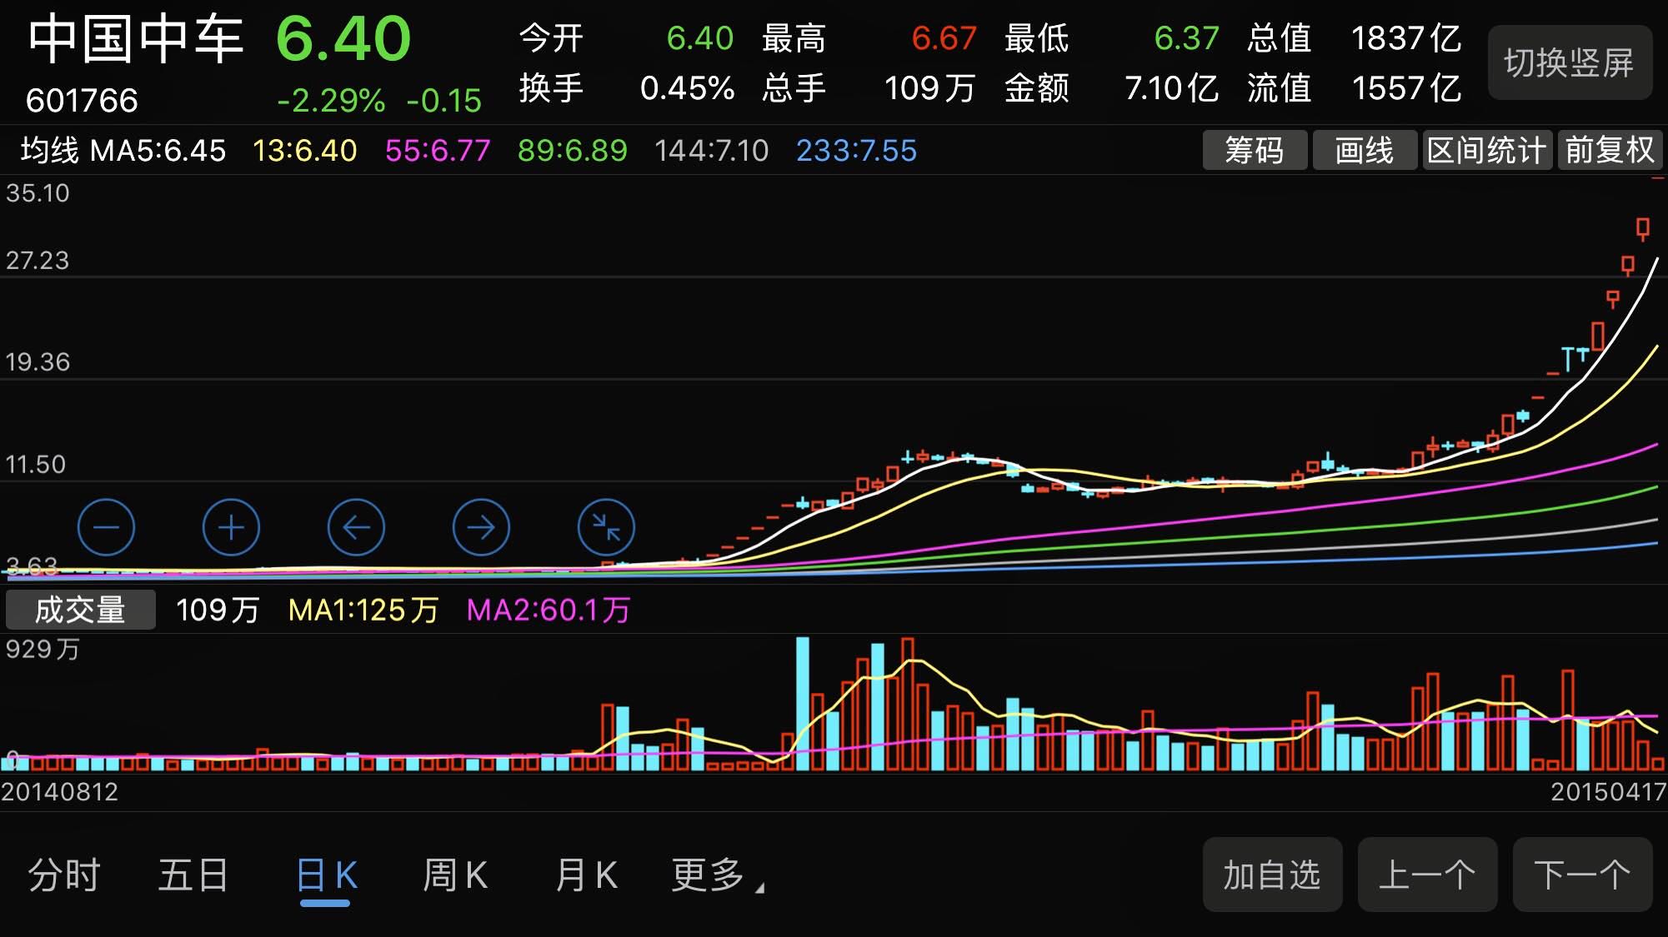The width and height of the screenshot is (1668, 937).
Task: Tap the MA2:60.1万 volume average
Action: click(x=548, y=611)
